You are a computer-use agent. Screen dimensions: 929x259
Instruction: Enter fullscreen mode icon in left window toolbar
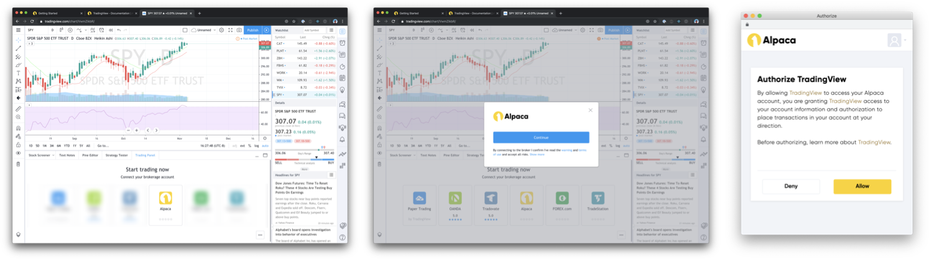coord(230,30)
